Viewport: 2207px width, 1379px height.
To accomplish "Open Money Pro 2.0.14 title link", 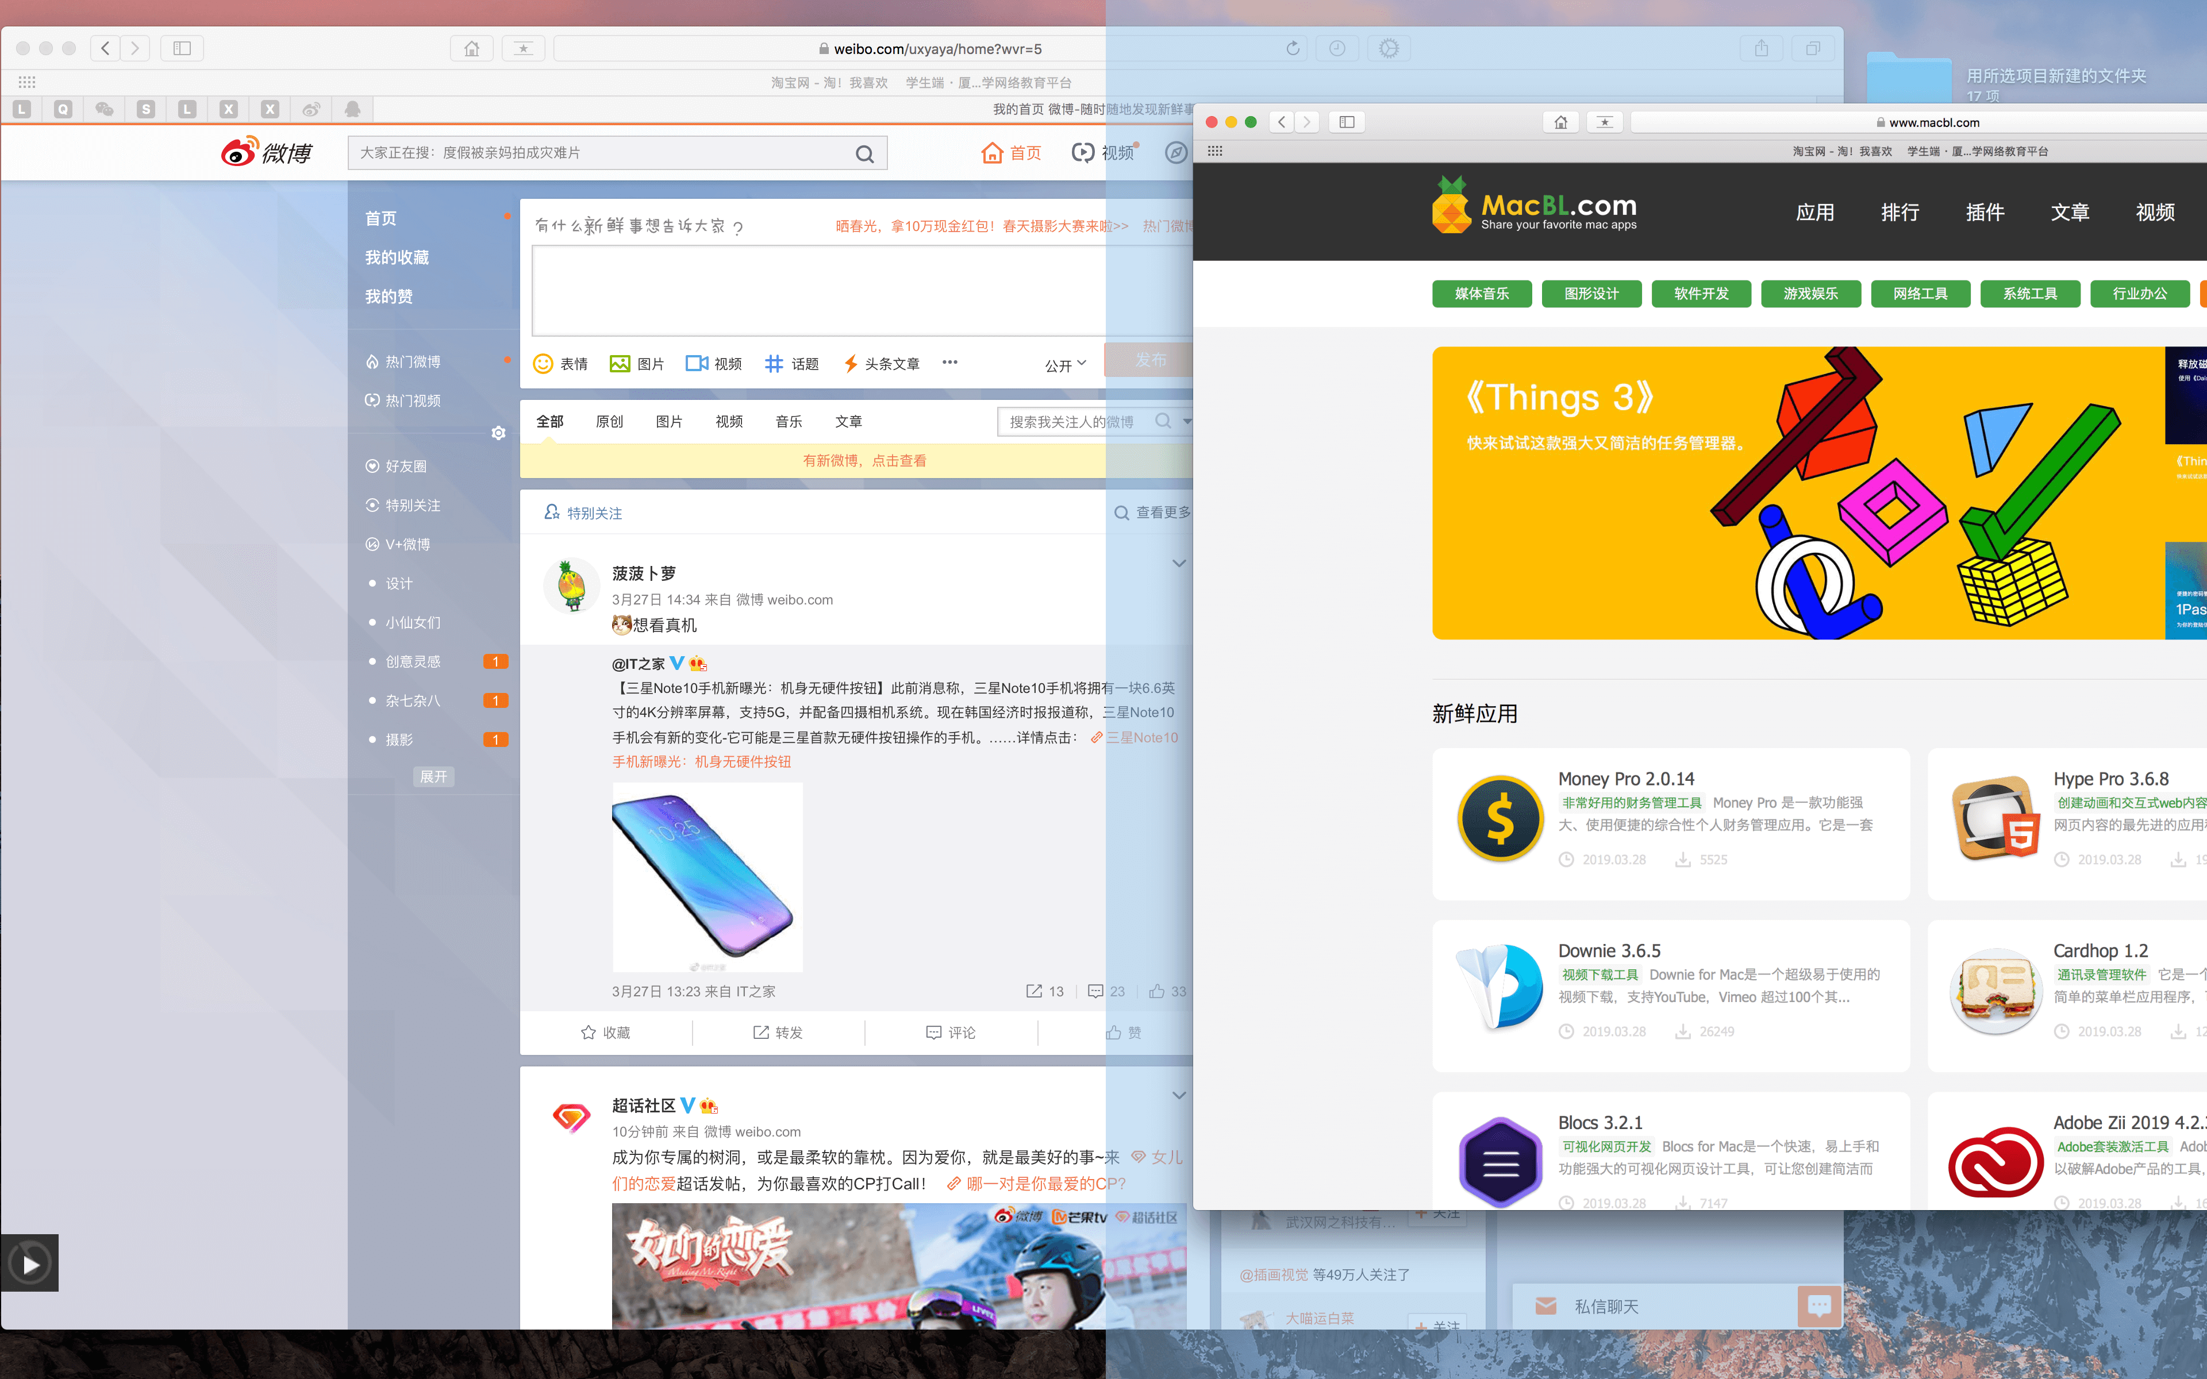I will [1626, 779].
